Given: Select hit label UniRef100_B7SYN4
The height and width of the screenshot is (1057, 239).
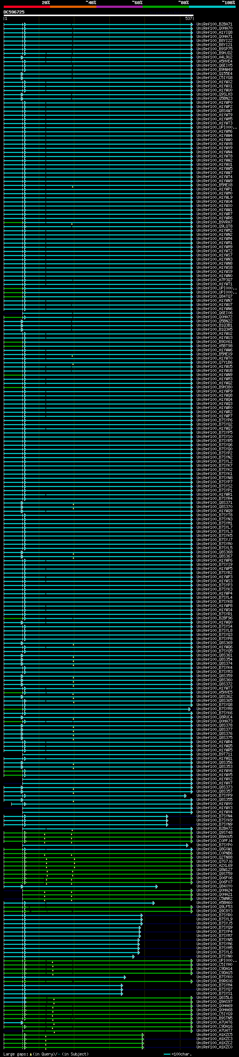Looking at the screenshot, I should (214, 816).
